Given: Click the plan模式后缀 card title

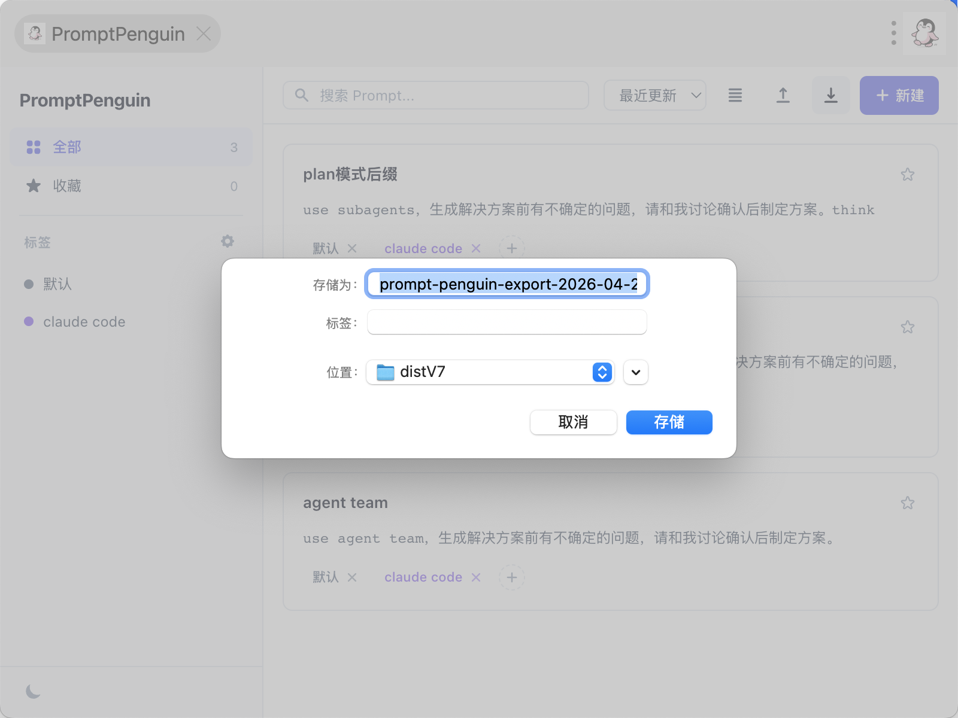Looking at the screenshot, I should pyautogui.click(x=350, y=174).
